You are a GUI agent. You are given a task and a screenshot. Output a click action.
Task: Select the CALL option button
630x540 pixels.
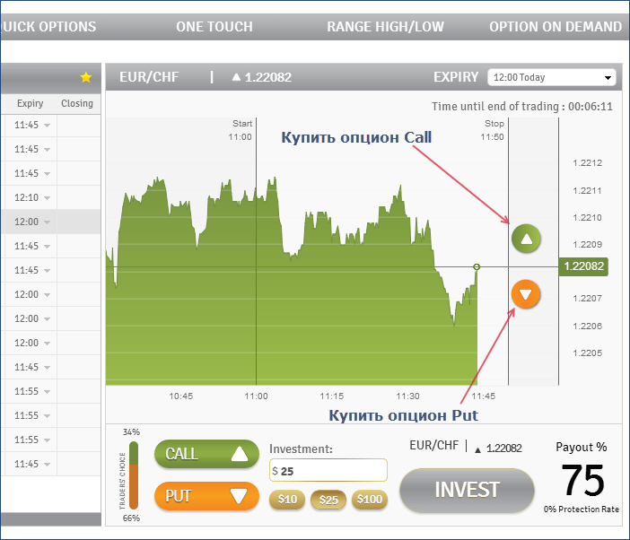coord(206,454)
